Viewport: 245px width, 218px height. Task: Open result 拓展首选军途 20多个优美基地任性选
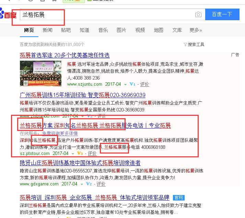(65, 55)
